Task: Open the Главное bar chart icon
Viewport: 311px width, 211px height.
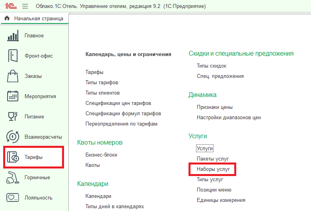Action: 13,35
